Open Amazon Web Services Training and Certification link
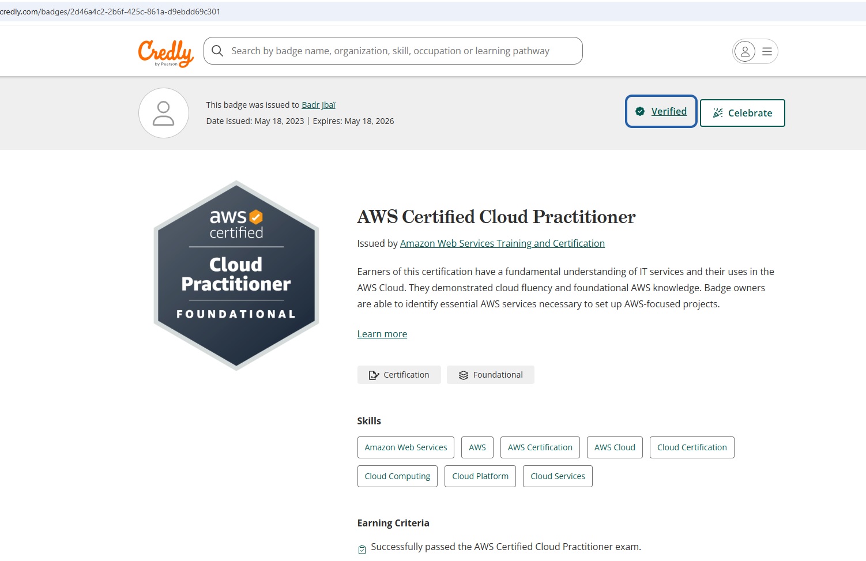 pos(502,243)
